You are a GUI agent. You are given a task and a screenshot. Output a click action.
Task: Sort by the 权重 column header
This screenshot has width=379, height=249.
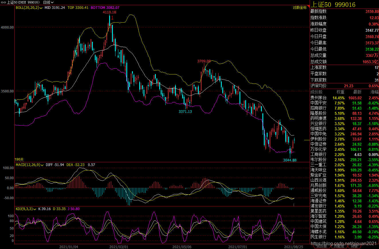[x=340, y=92]
